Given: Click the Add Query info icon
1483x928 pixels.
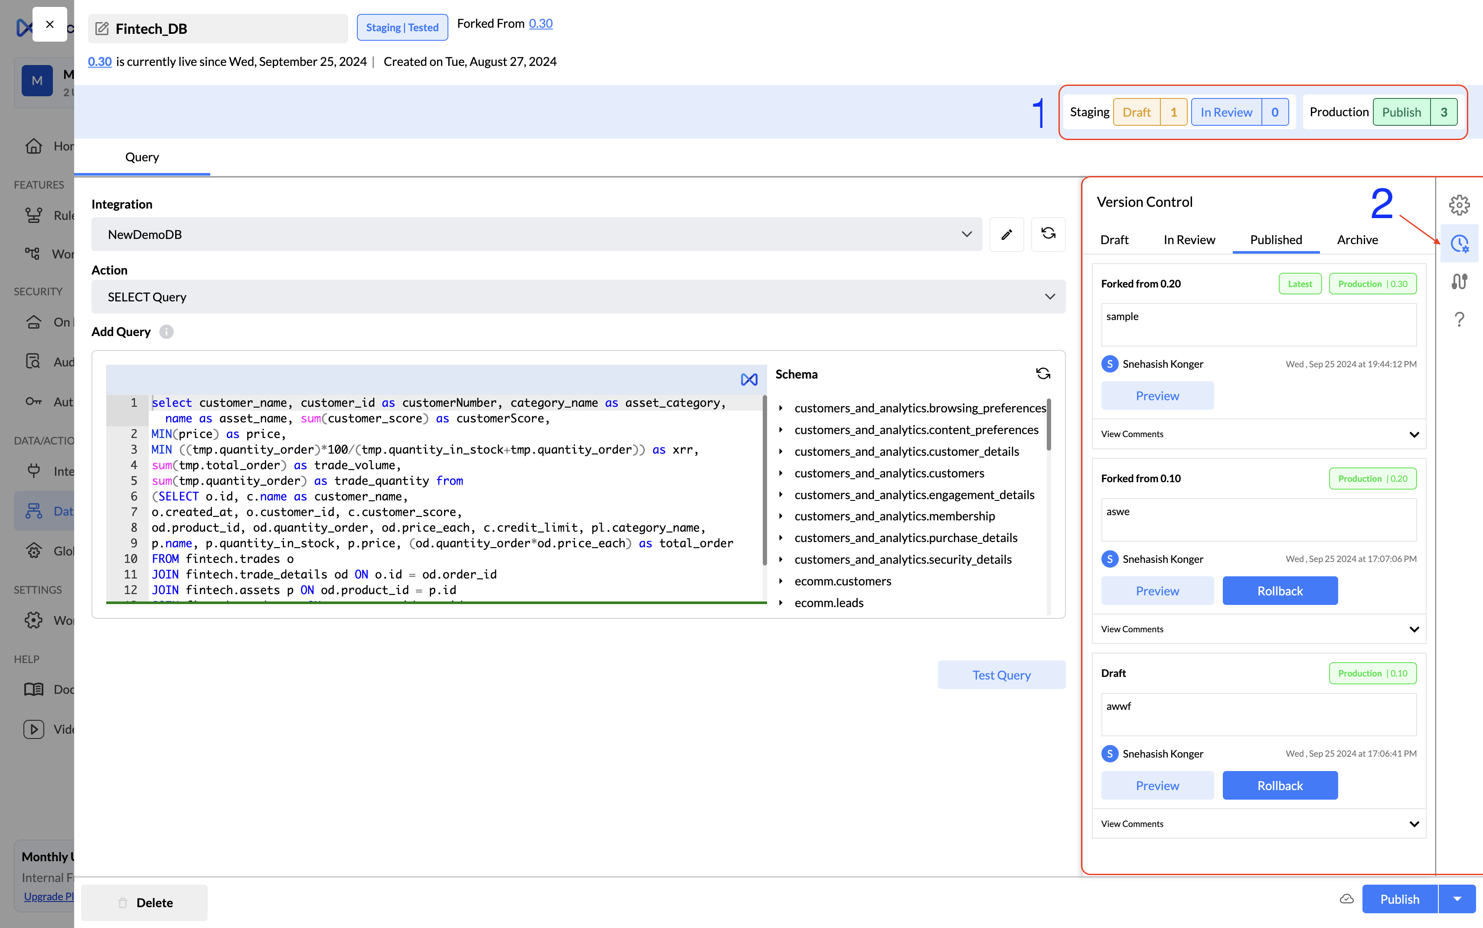Looking at the screenshot, I should (166, 332).
